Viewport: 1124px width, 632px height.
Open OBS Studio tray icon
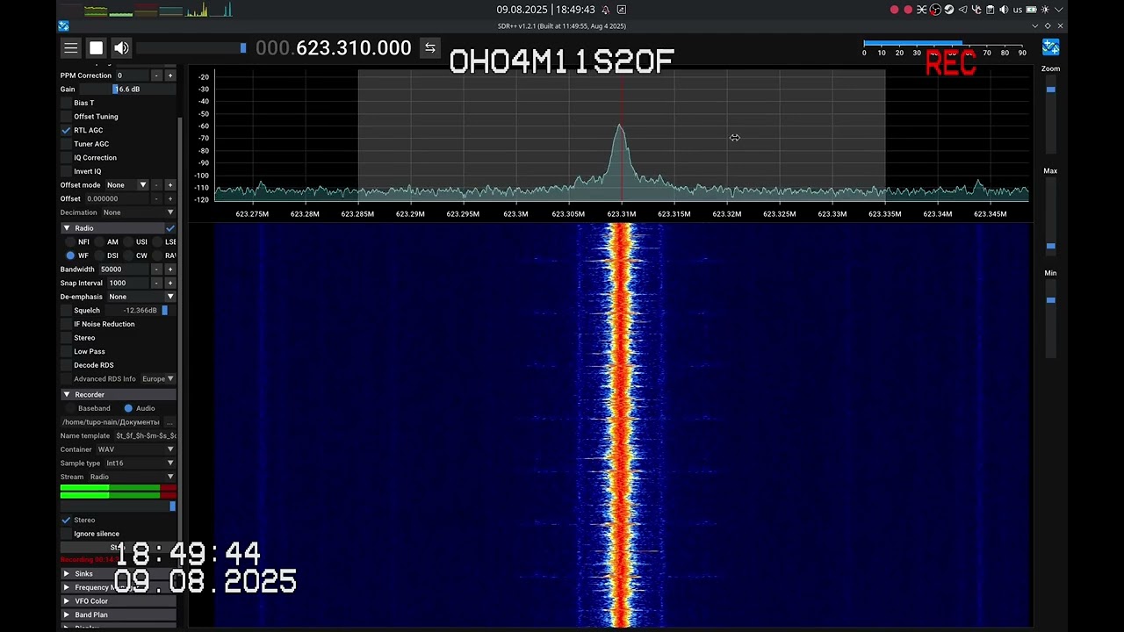click(935, 10)
